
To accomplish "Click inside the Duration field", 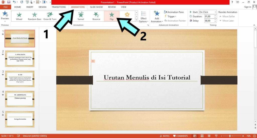I will click(209, 16).
